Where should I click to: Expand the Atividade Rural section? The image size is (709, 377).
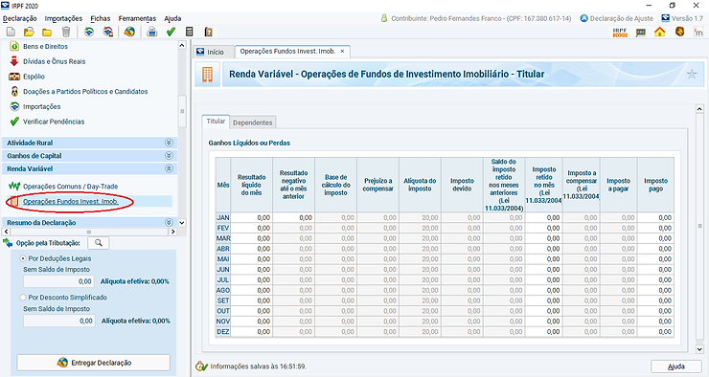169,143
